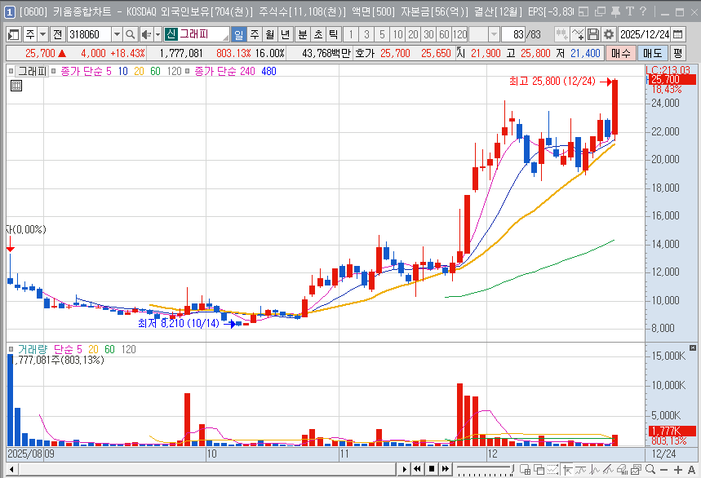
Task: Click the candlestick compare chart icon
Action: point(562,34)
